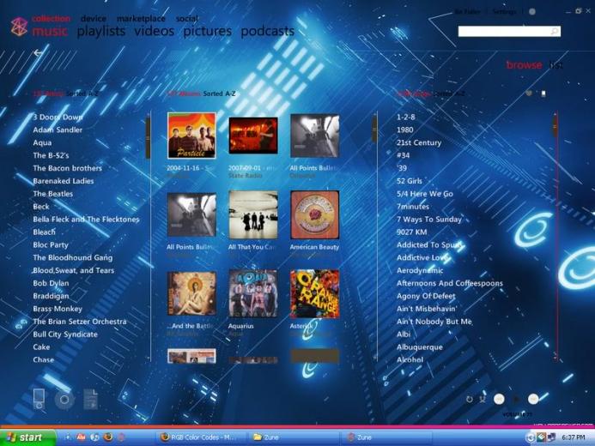
Task: Change the songs Sorted A-Z order
Action: (x=449, y=93)
